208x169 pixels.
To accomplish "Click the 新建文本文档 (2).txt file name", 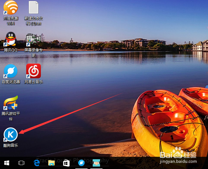I will (34, 21).
